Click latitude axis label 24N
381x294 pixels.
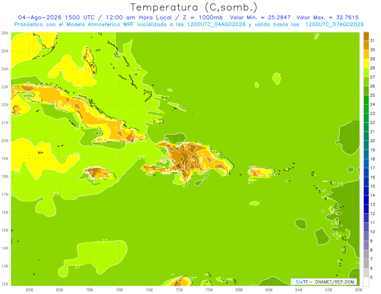[4, 69]
